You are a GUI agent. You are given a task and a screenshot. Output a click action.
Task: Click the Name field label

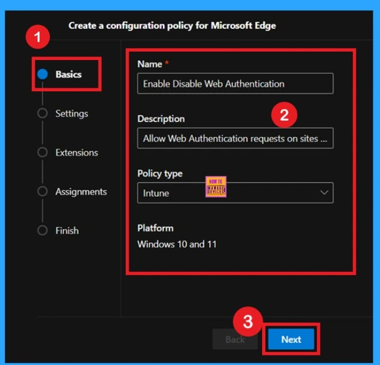[150, 64]
